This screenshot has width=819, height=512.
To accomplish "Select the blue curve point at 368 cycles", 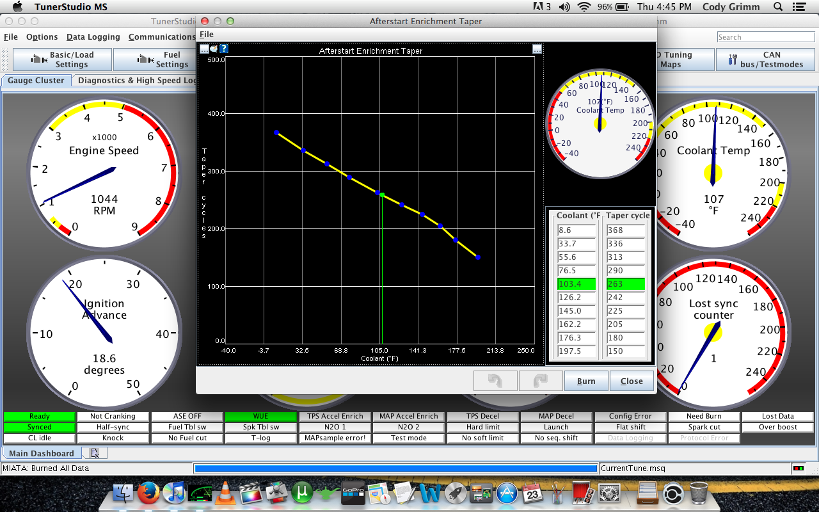I will click(276, 132).
